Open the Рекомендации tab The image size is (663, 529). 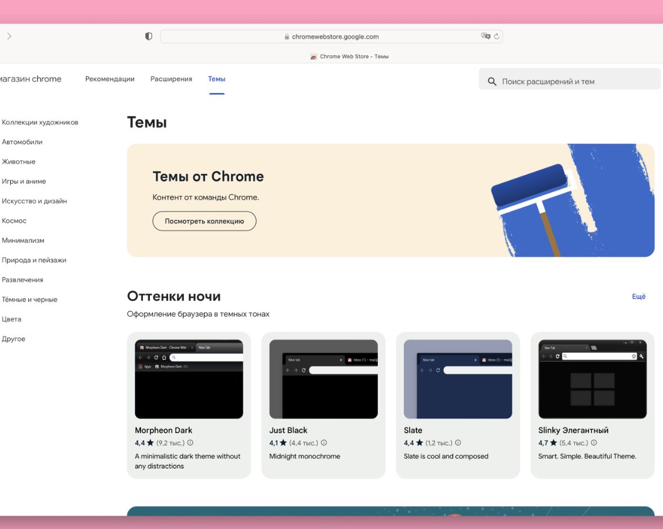pyautogui.click(x=109, y=78)
